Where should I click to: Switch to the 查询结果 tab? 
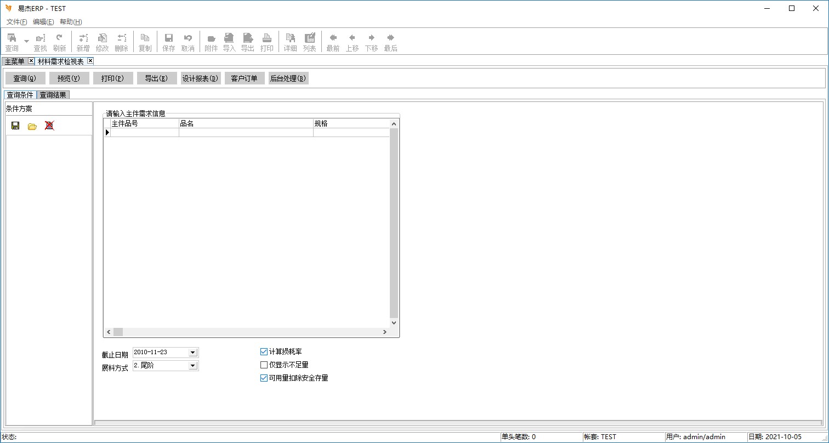click(x=53, y=95)
